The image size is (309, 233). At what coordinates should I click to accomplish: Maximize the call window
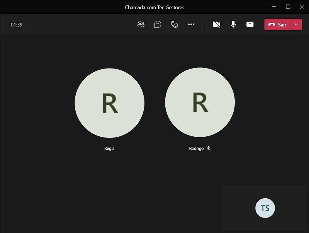click(x=288, y=7)
